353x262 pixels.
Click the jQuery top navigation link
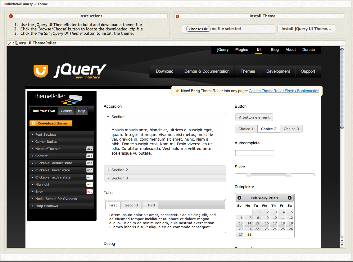[x=223, y=50]
